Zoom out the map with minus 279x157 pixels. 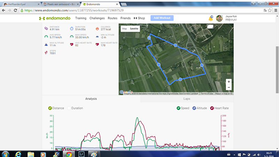pos(229,88)
